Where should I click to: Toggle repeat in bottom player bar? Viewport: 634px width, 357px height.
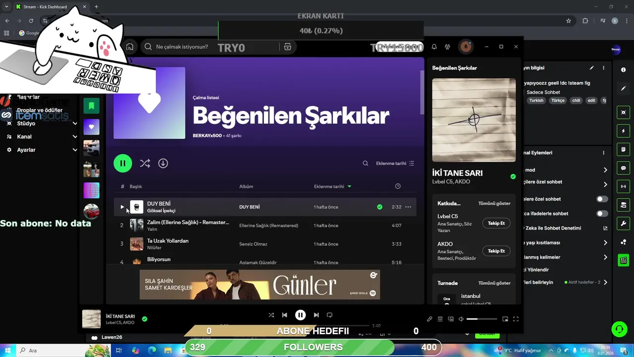(329, 315)
